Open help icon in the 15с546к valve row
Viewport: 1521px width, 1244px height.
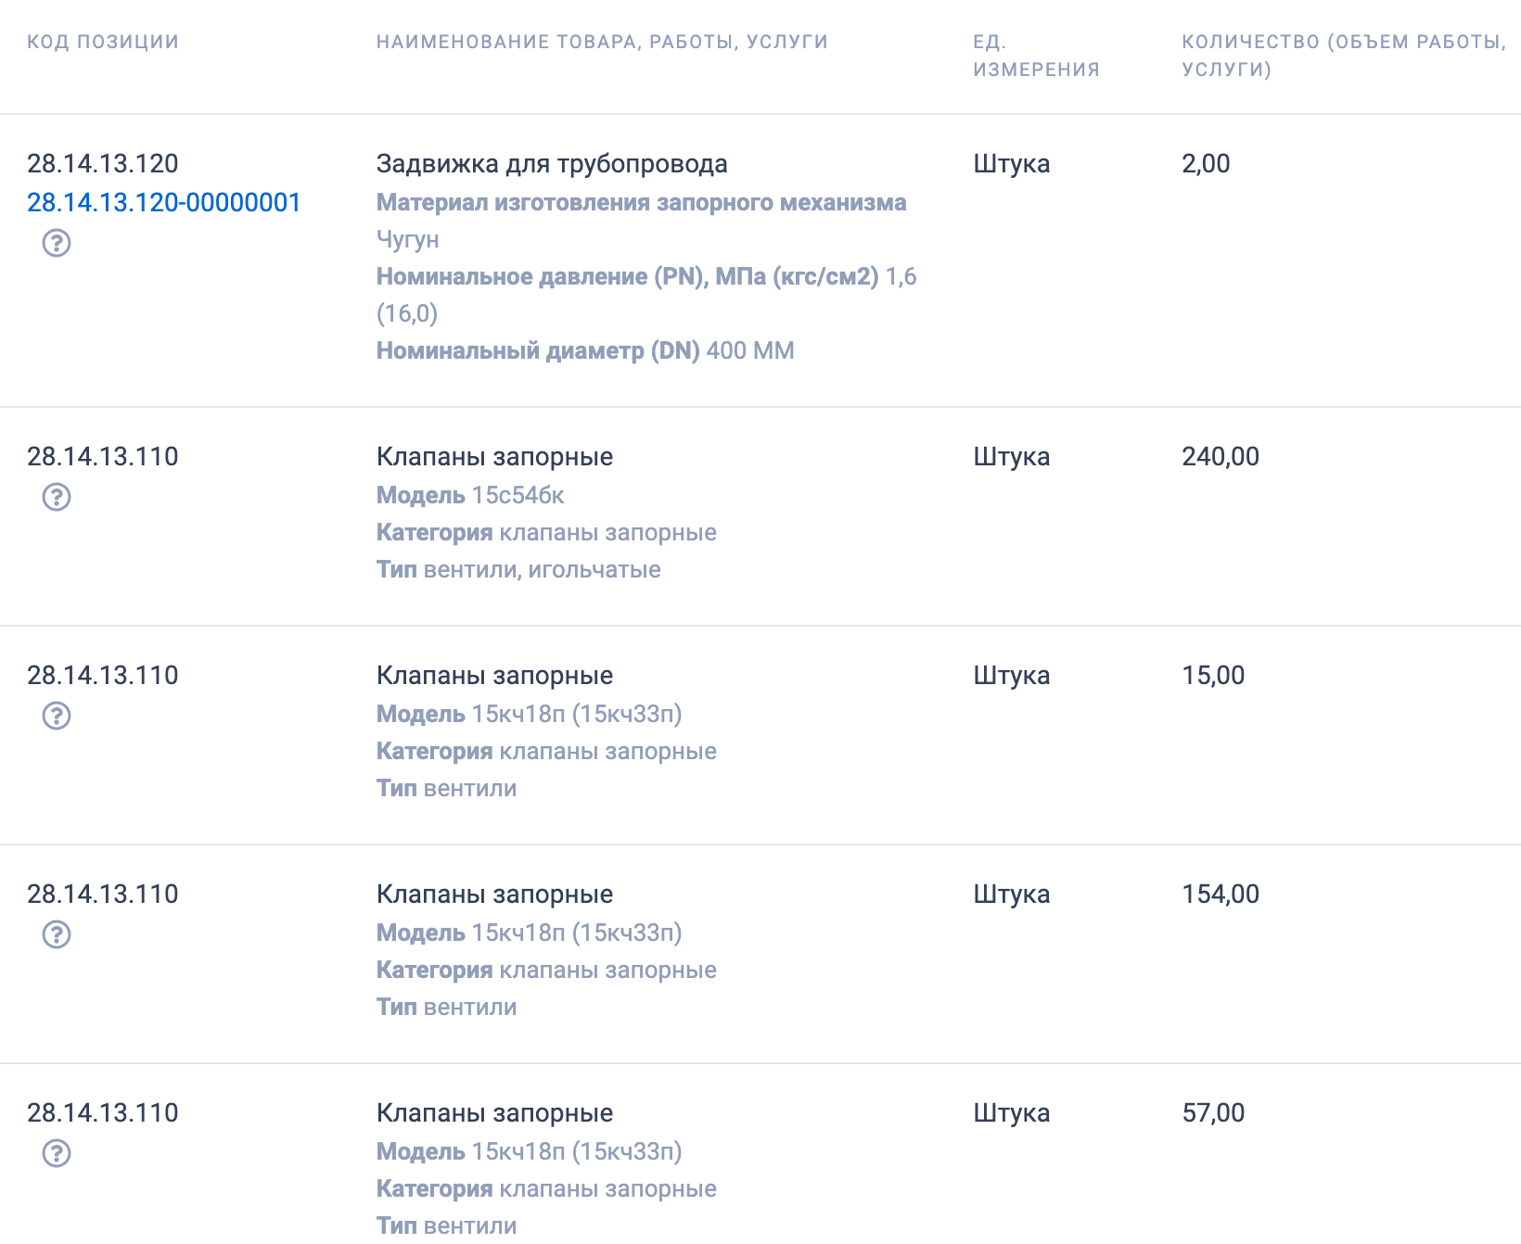57,497
